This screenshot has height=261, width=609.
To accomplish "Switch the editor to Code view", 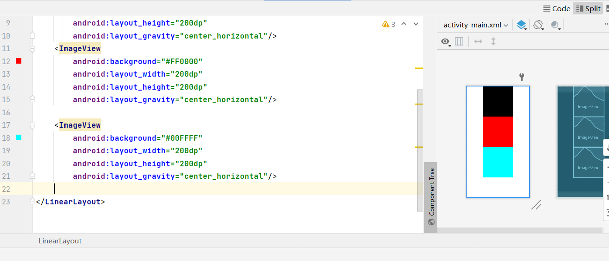I will [557, 8].
